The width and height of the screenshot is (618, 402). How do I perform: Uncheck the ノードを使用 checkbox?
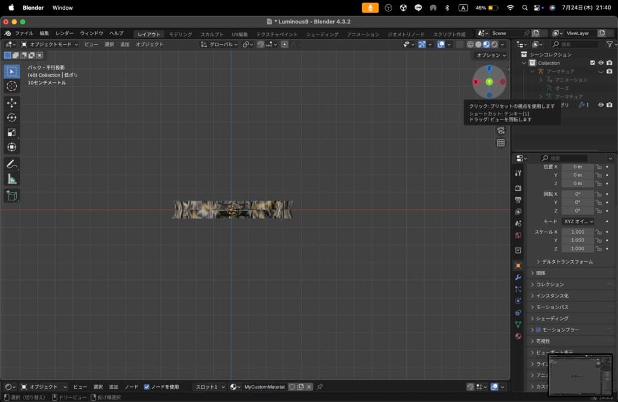click(147, 387)
